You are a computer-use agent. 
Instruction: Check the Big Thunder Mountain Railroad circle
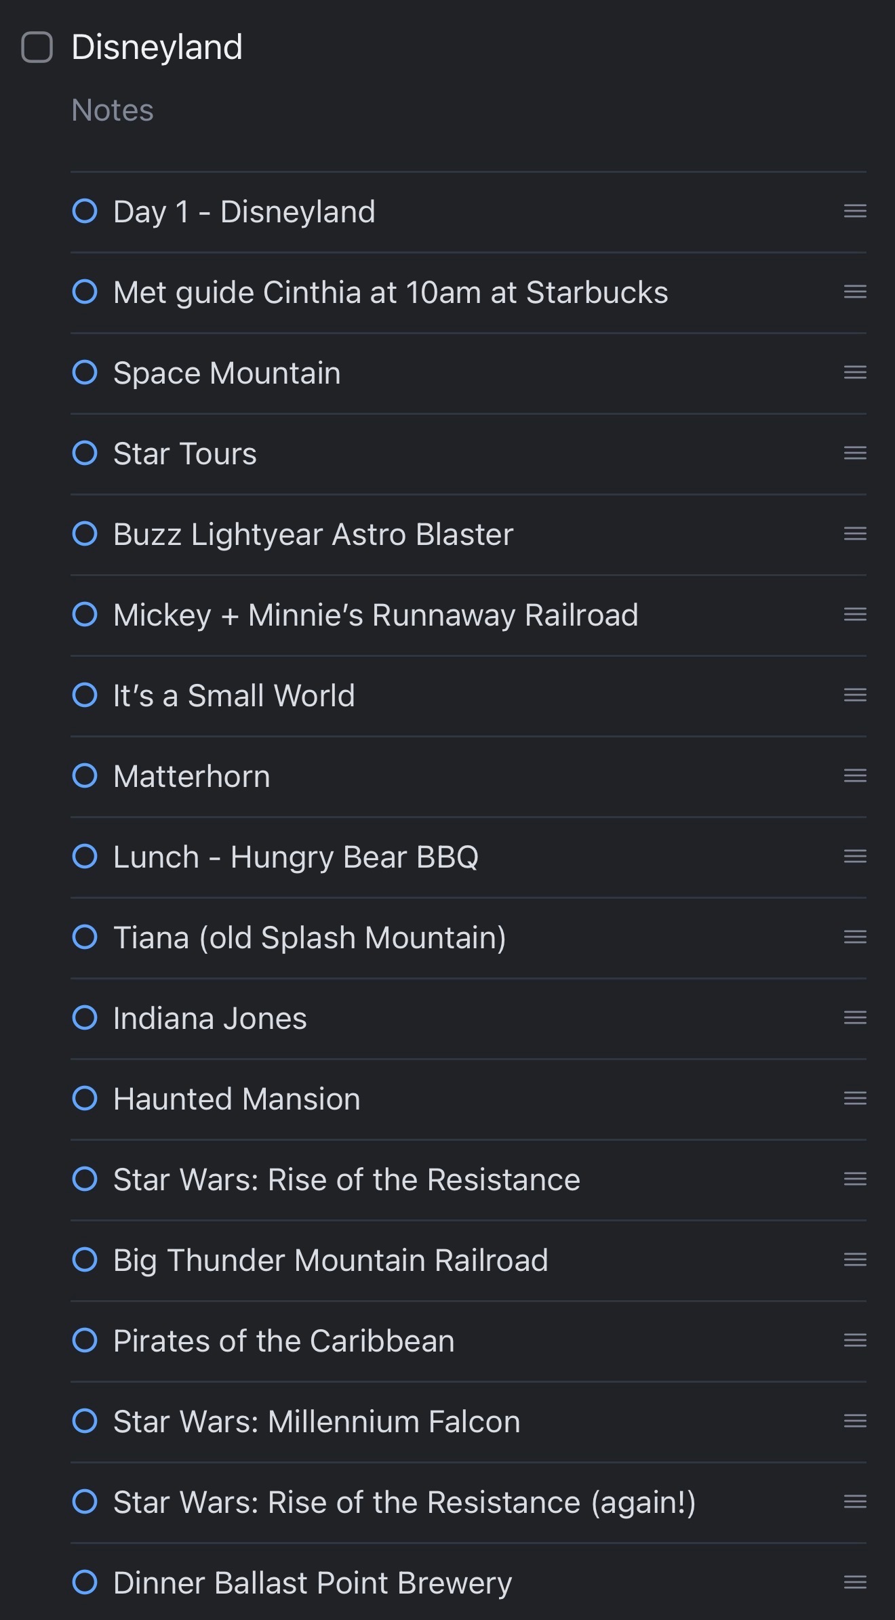[85, 1259]
